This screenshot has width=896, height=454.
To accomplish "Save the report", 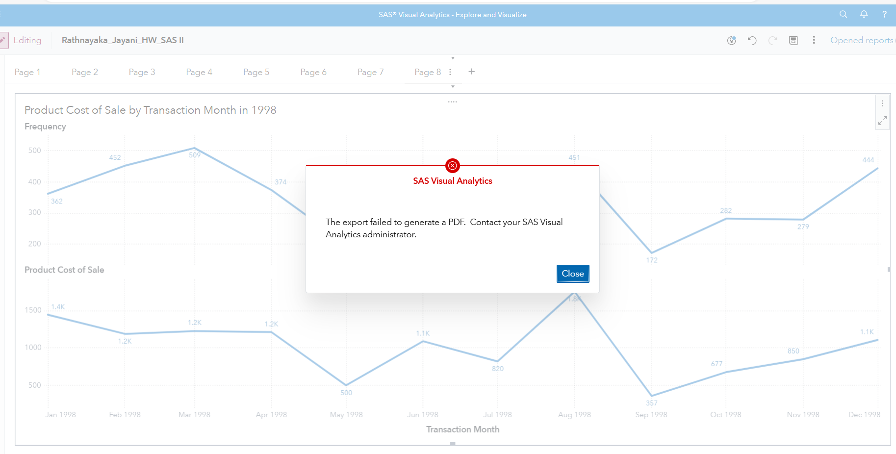I will click(x=793, y=40).
